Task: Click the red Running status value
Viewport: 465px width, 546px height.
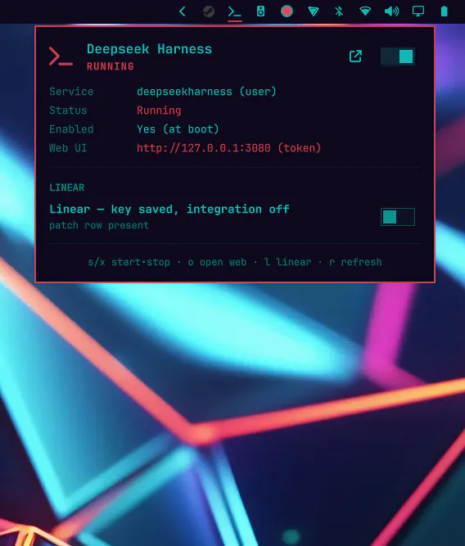Action: click(x=159, y=111)
